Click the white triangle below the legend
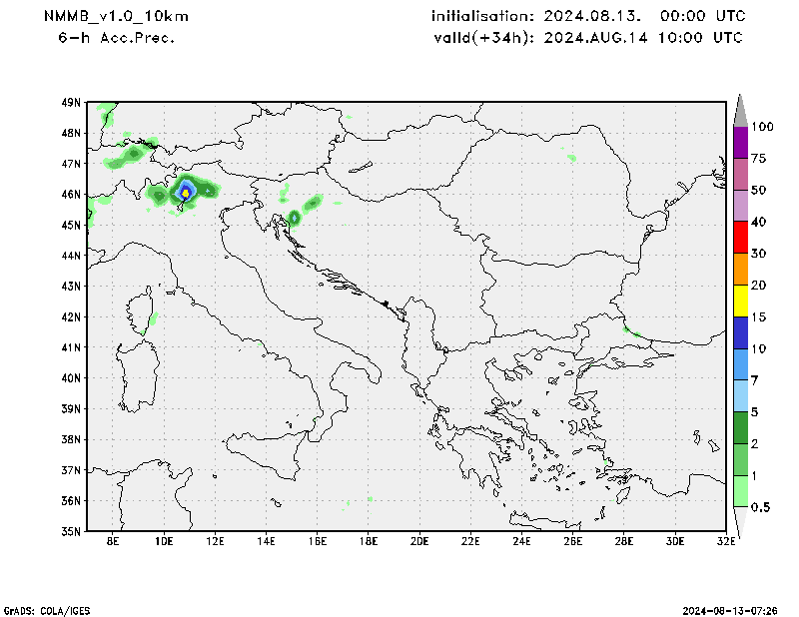Viewport: 799px width, 617px height. 740,521
